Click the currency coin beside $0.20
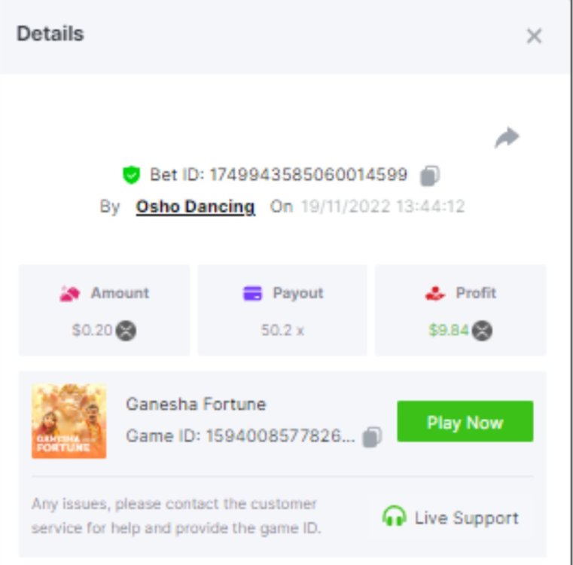 (x=126, y=331)
